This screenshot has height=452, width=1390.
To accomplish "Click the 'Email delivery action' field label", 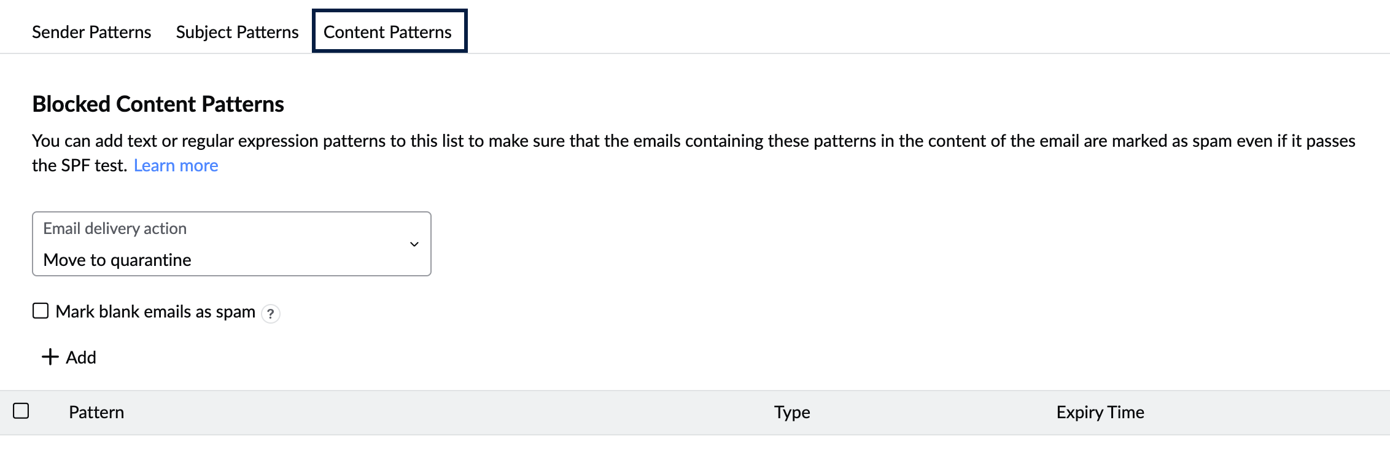I will [x=115, y=228].
